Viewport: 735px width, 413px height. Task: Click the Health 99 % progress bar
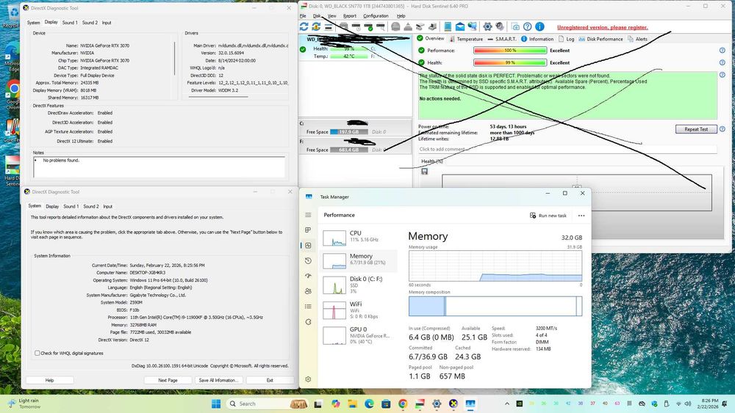click(510, 62)
